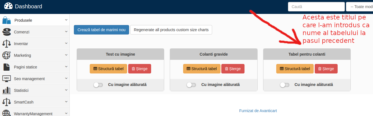Viewport: 373px width, 116px height.
Task: Click the Dashboard gauge icon
Action: pos(8,6)
